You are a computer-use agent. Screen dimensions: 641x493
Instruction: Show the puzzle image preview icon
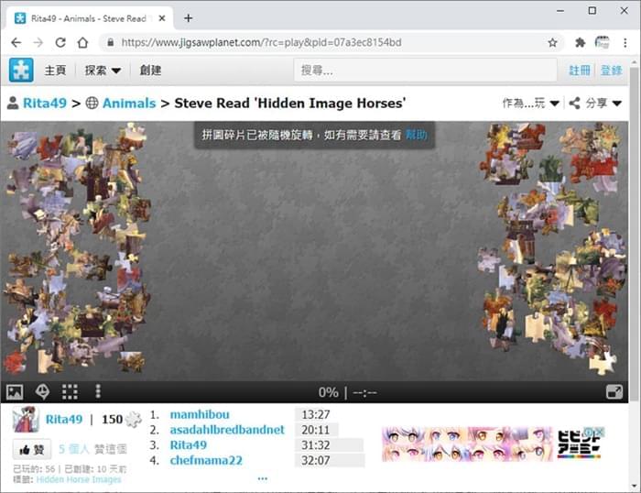(15, 392)
